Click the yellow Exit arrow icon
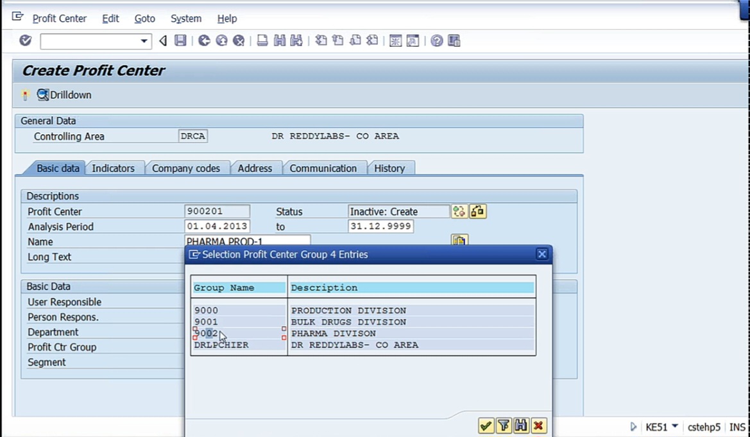Screen dimensions: 750x437 point(221,40)
